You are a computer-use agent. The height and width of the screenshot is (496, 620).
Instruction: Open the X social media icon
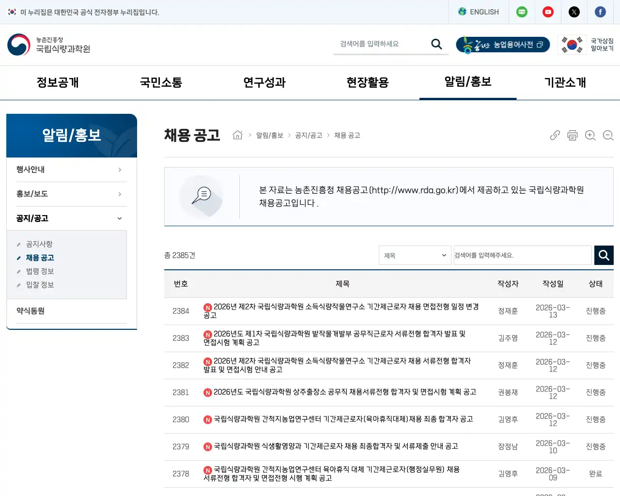tap(574, 12)
